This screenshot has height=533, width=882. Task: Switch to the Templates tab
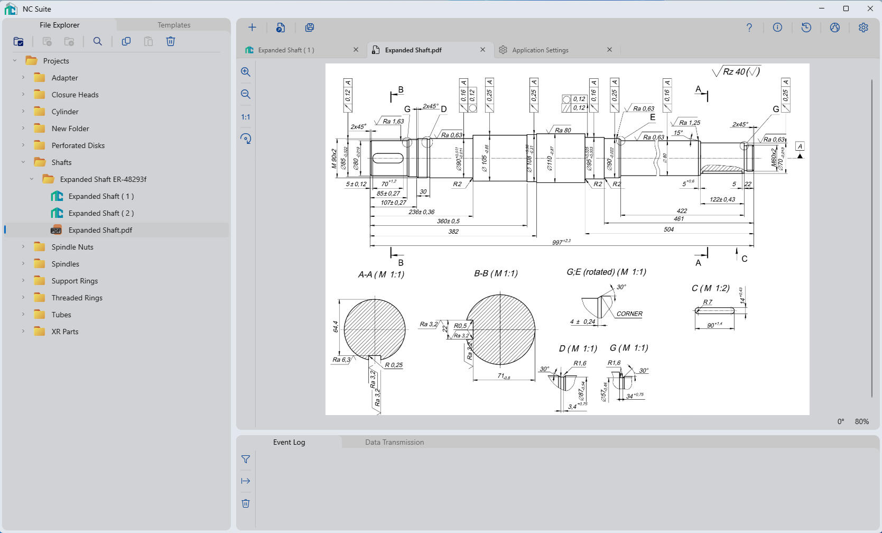point(174,25)
